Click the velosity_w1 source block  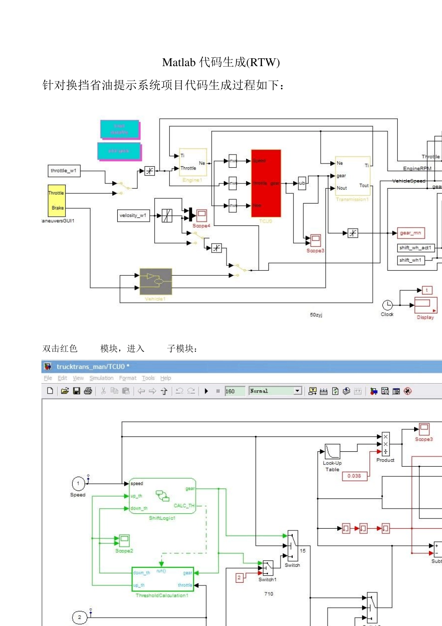click(x=134, y=215)
